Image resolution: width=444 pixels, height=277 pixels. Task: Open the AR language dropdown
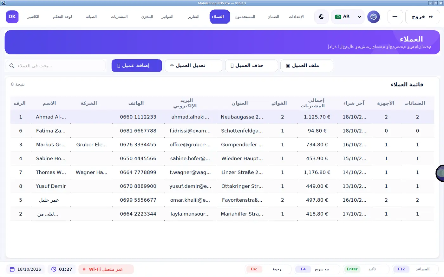tap(348, 17)
